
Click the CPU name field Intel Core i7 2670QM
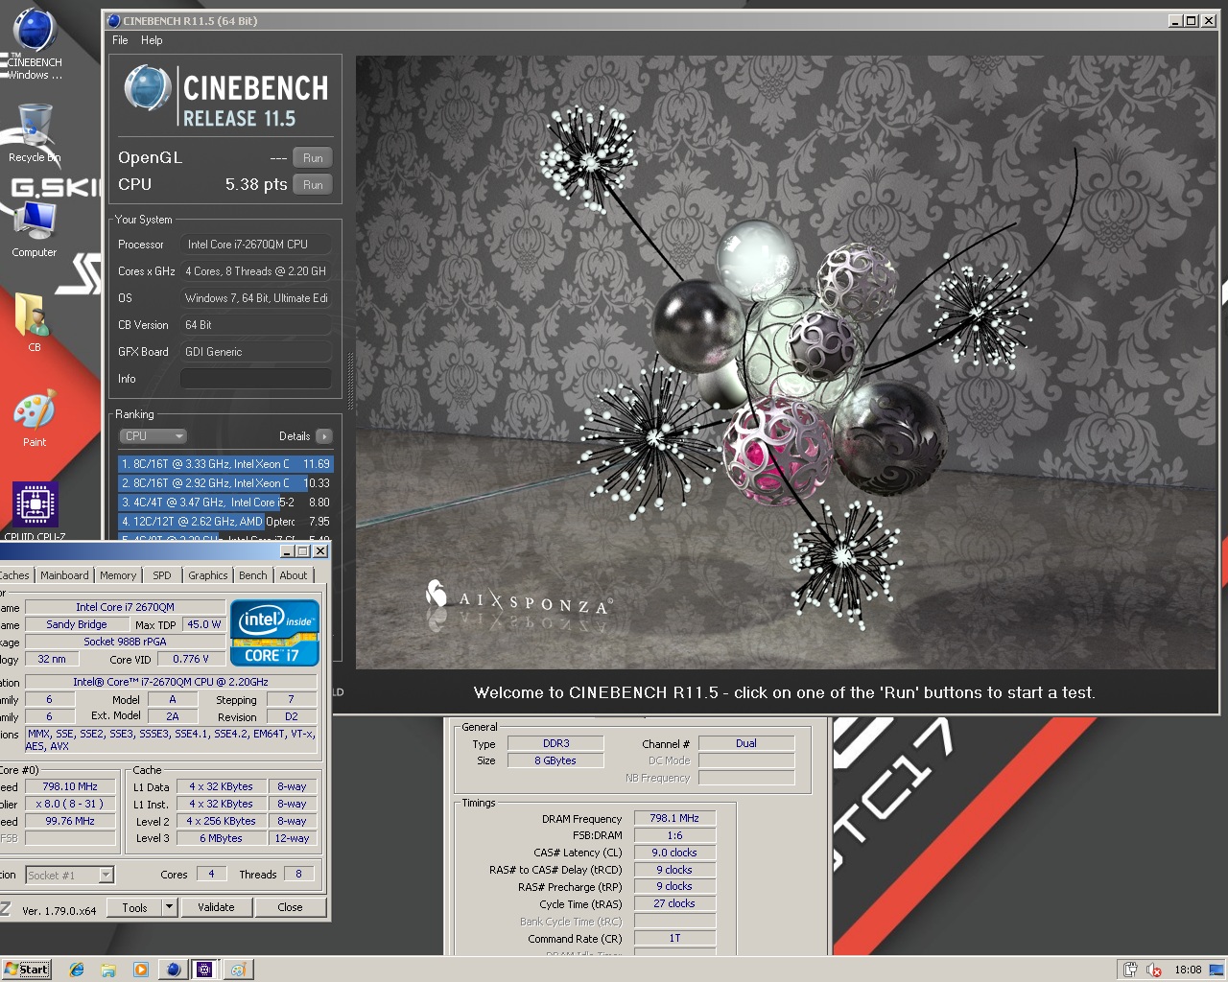pyautogui.click(x=125, y=607)
